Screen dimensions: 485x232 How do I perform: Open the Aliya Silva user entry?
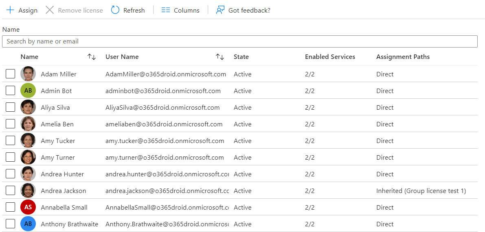[x=55, y=107]
